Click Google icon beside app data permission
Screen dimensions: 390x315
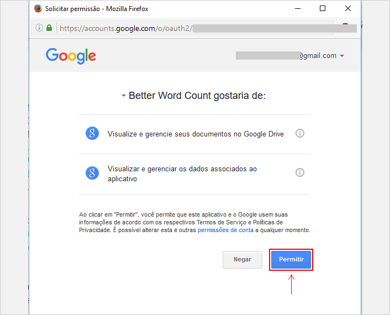point(92,172)
